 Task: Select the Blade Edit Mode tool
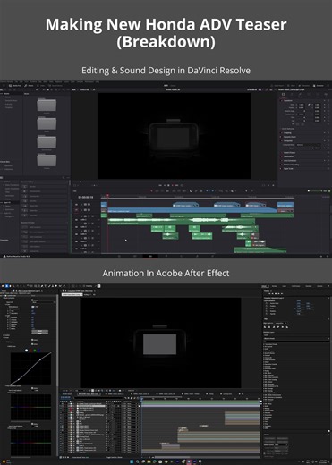pos(168,191)
